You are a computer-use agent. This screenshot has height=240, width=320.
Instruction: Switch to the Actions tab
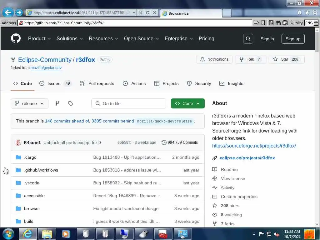tap(134, 83)
